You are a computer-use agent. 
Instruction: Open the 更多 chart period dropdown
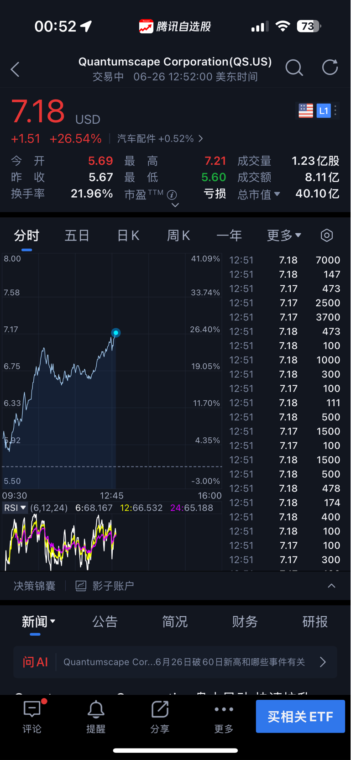pyautogui.click(x=284, y=236)
